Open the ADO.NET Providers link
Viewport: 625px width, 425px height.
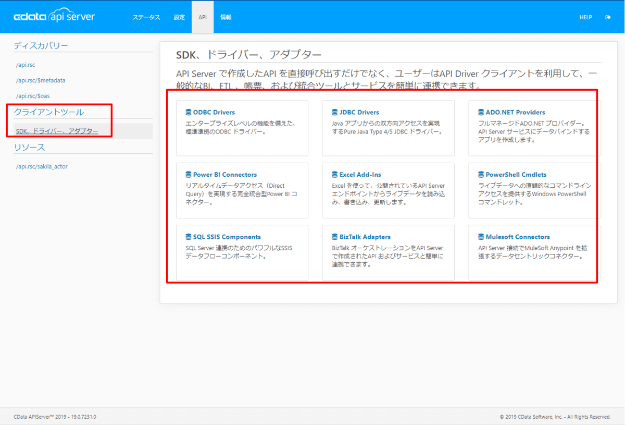pos(516,112)
